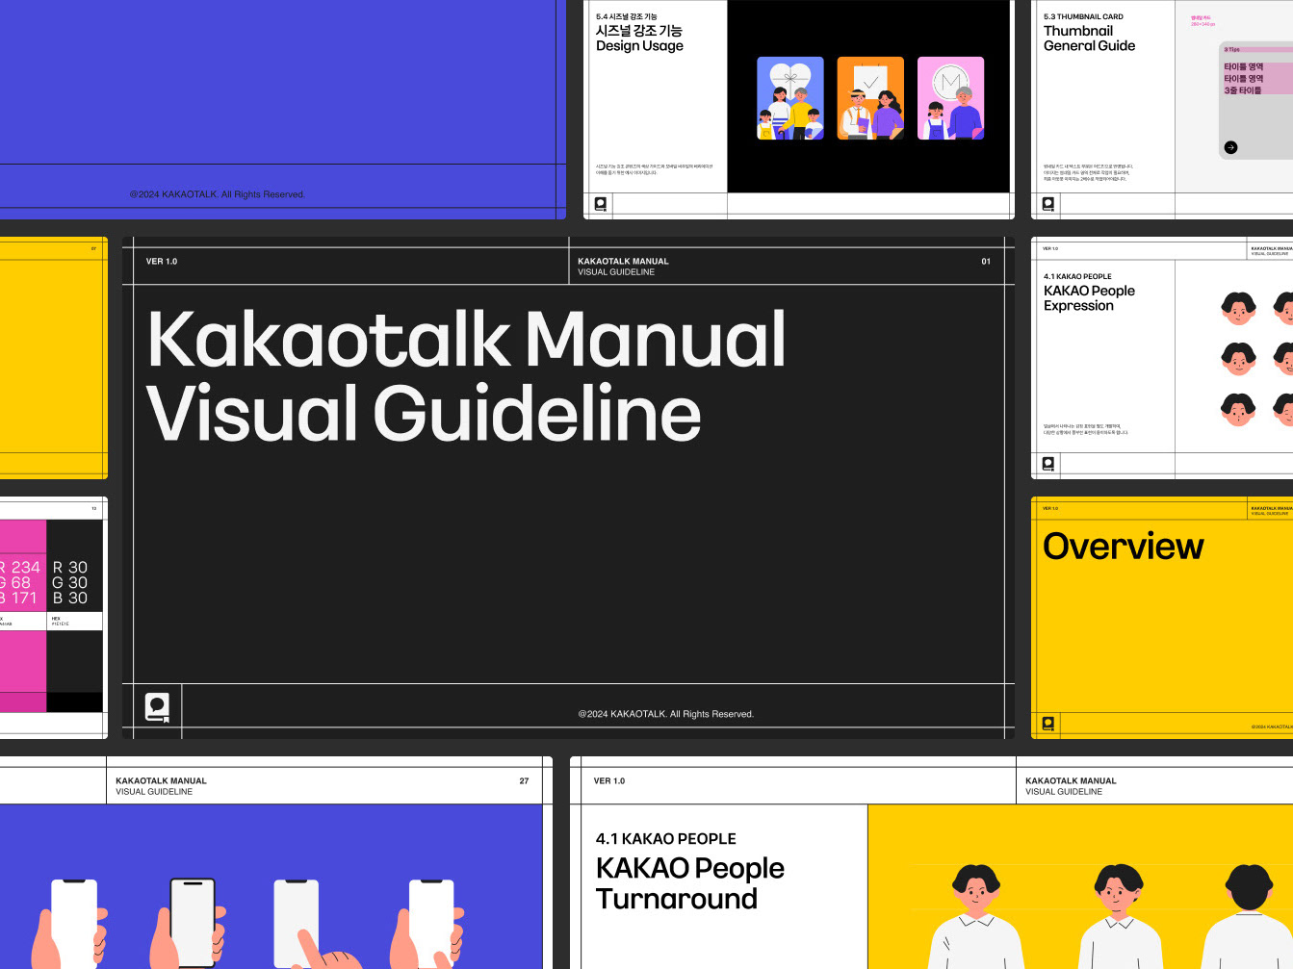Viewport: 1293px width, 969px height.
Task: Click "5.3 THUMBNAIL CARD" section label
Action: (x=1083, y=16)
